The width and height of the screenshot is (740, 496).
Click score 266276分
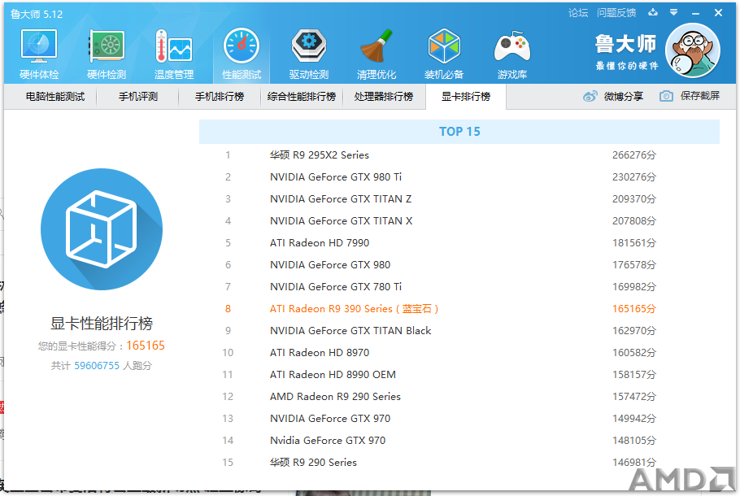(633, 154)
